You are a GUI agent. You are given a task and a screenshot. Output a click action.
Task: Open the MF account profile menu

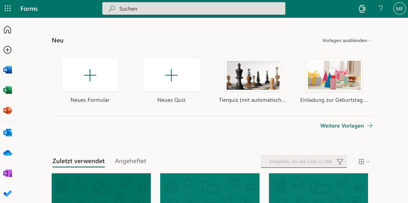[399, 9]
